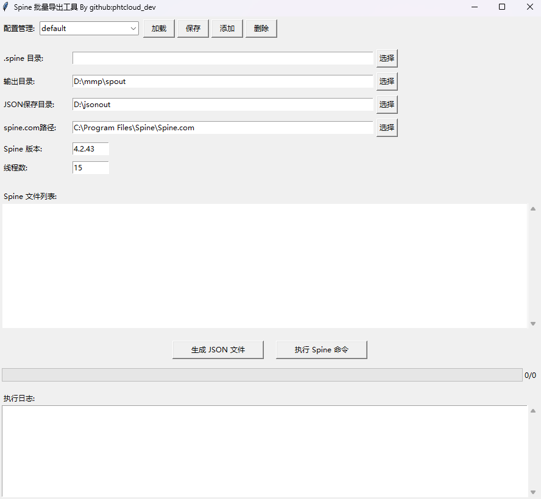
Task: Click the 配置管理 label
Action: pos(19,29)
